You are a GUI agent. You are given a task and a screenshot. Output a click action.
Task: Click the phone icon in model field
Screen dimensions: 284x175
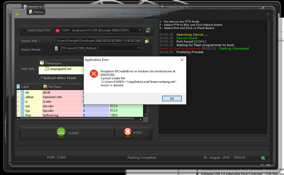pyautogui.click(x=56, y=48)
